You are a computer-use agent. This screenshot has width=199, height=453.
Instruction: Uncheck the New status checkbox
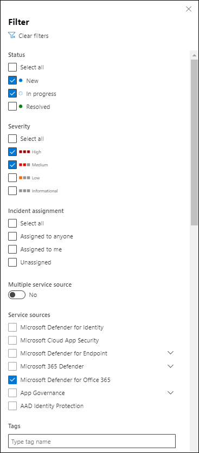pos(12,80)
